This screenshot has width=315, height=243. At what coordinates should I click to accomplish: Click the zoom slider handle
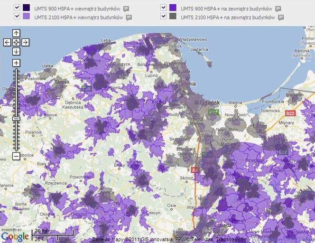tap(16, 119)
